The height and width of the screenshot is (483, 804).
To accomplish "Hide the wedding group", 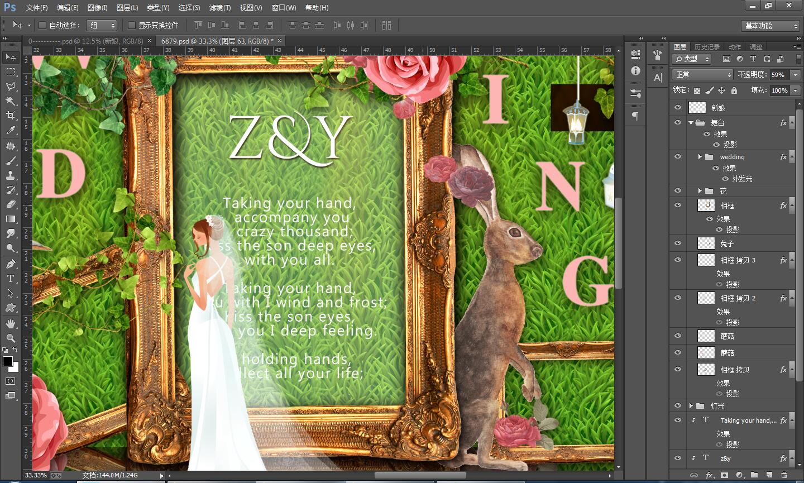I will 678,156.
